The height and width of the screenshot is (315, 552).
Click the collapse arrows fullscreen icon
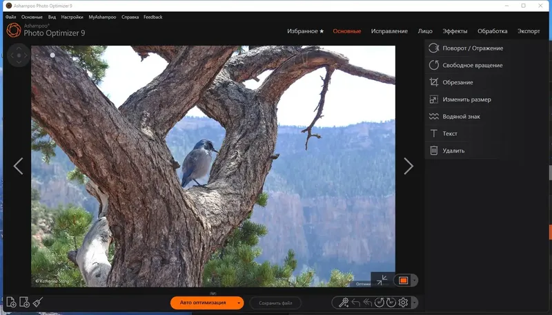[382, 280]
